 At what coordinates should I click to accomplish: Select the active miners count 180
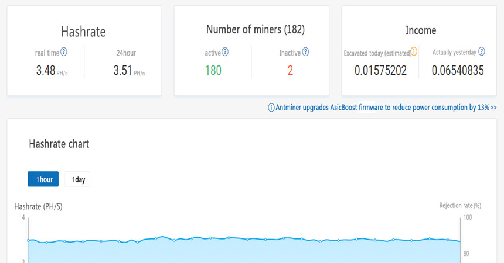coord(213,71)
